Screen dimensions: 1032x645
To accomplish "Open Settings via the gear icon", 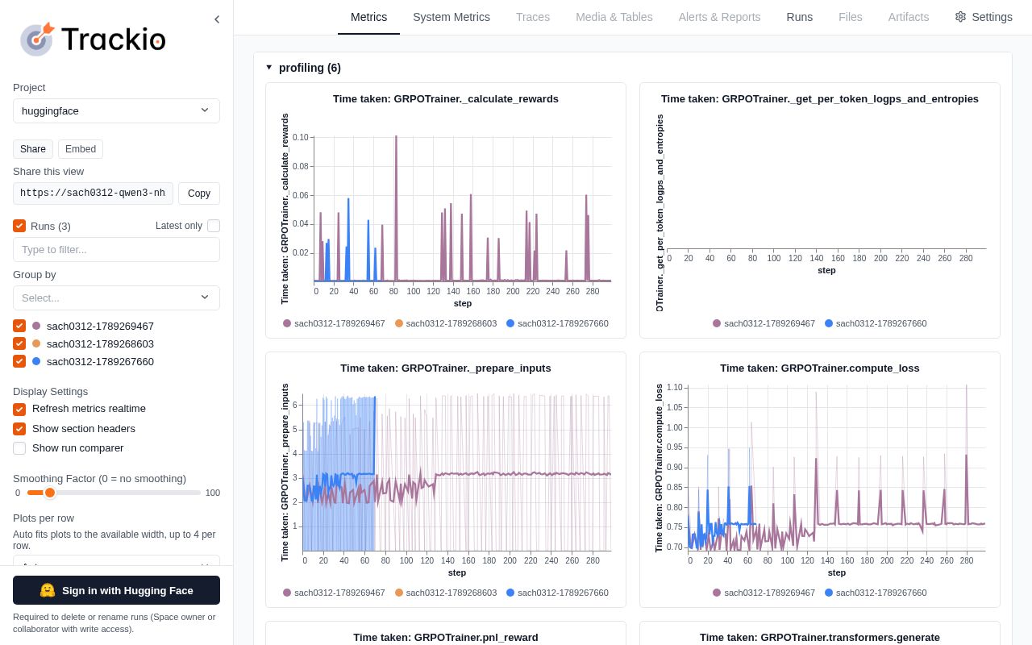I will pos(960,17).
